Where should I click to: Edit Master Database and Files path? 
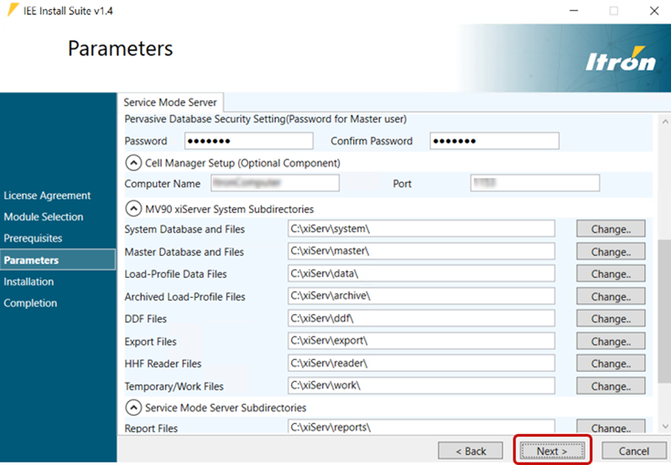point(421,251)
